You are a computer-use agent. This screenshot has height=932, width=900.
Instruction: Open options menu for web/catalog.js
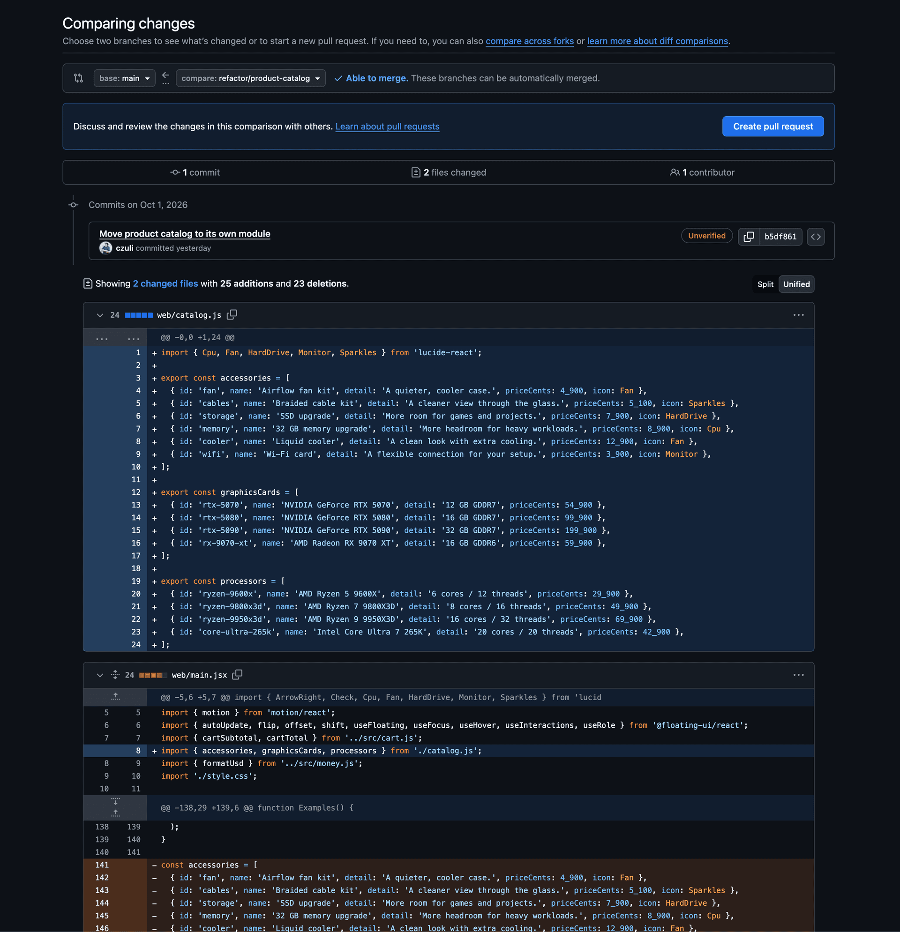tap(798, 315)
